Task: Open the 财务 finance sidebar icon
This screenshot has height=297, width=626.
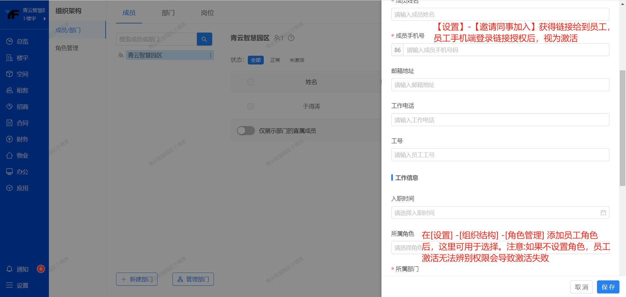Action: coord(9,139)
